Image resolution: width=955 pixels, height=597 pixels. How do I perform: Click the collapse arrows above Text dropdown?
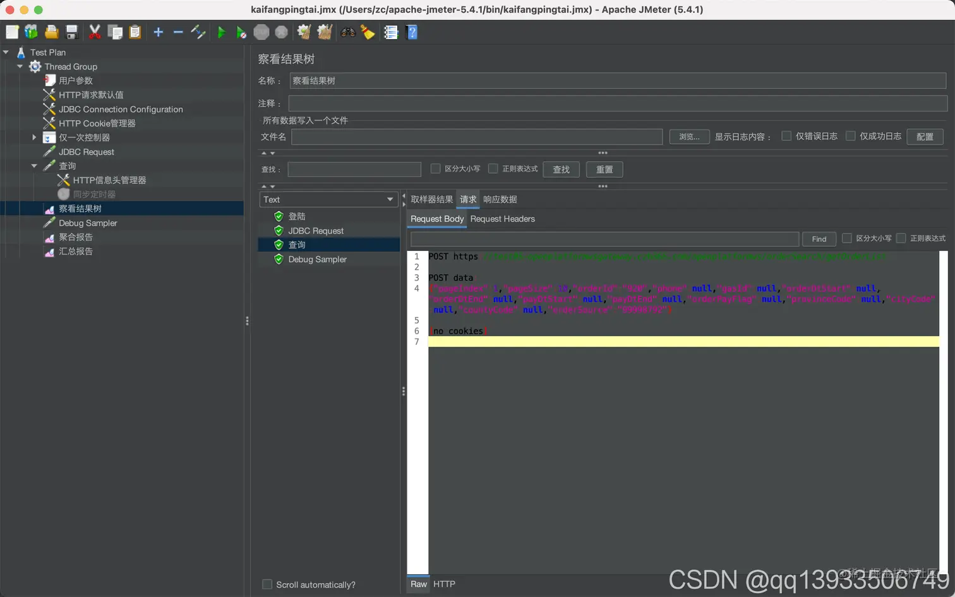pos(268,187)
